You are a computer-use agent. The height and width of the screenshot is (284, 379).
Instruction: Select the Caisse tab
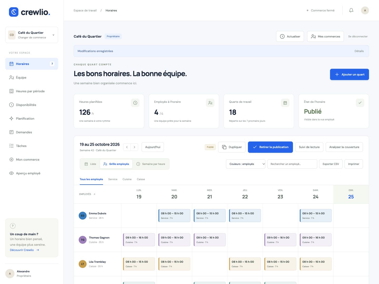141,179
